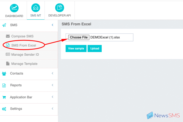The height and width of the screenshot is (122, 183).
Task: Click the Upload button
Action: pyautogui.click(x=95, y=49)
